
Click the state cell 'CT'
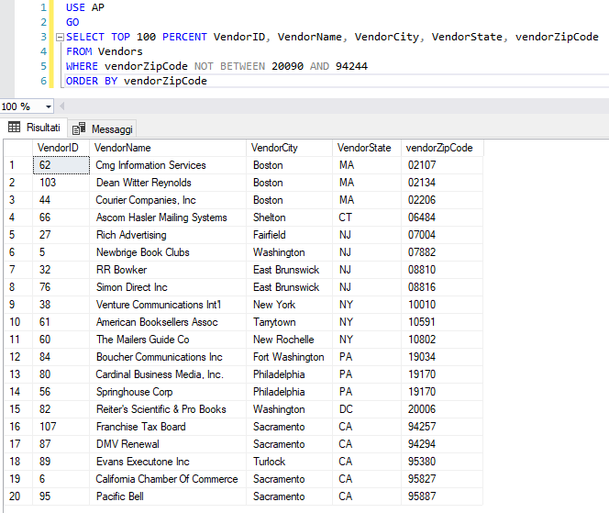pyautogui.click(x=367, y=217)
